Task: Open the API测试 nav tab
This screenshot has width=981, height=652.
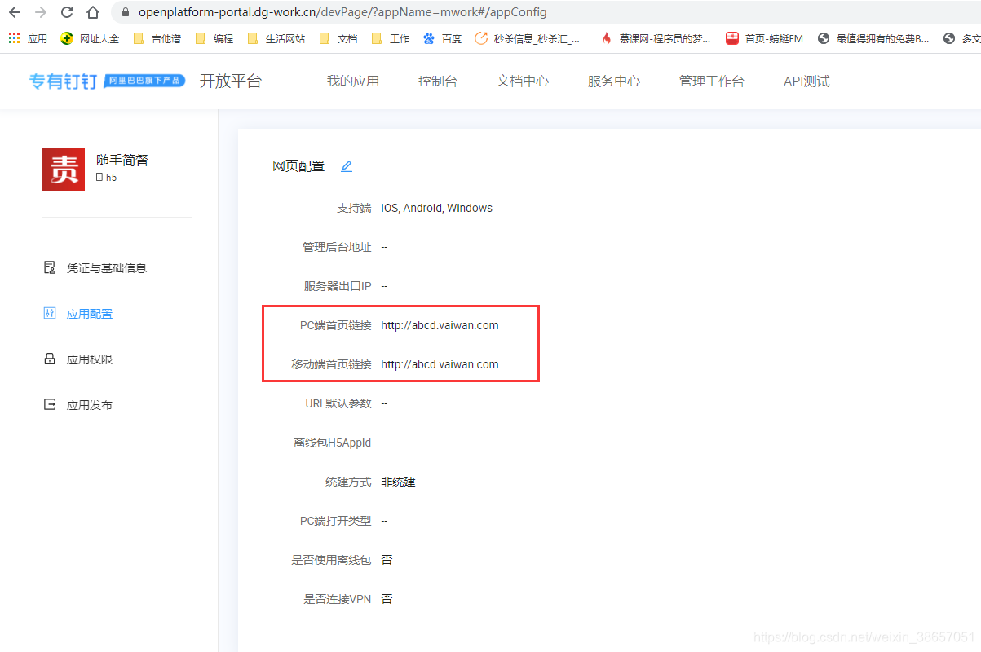Action: point(806,81)
